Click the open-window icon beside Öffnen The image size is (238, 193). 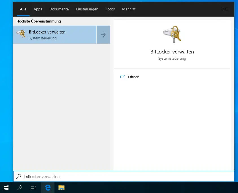tap(122, 77)
